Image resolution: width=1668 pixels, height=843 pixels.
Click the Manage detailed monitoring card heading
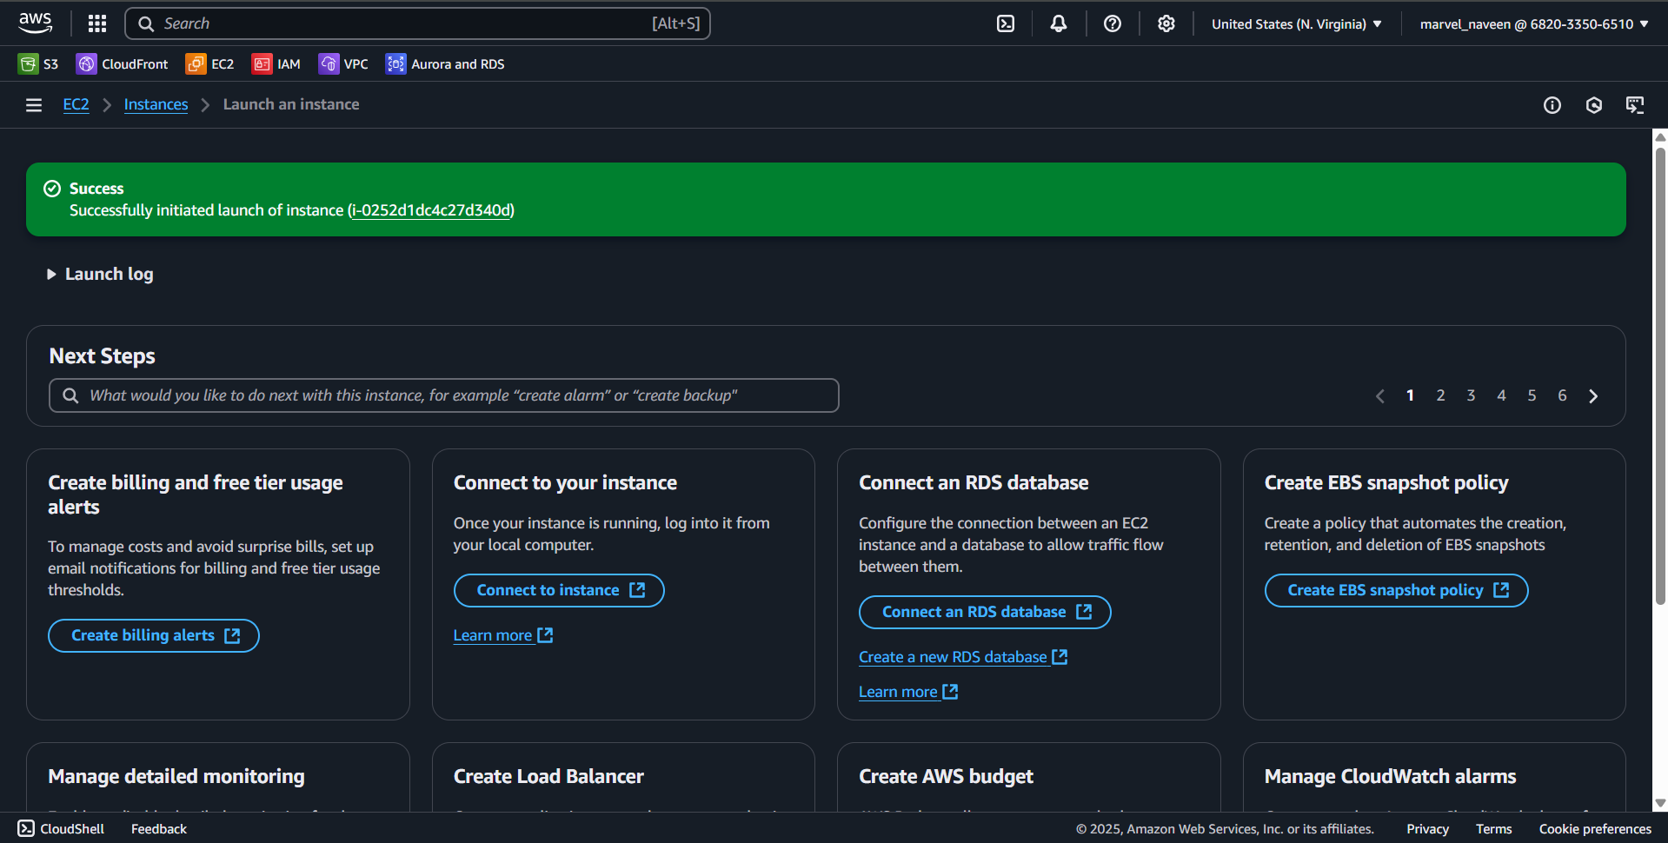176,776
